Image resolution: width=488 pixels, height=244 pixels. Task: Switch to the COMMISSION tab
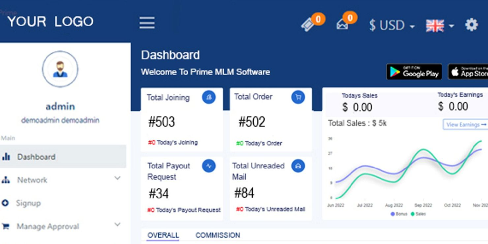(x=218, y=235)
